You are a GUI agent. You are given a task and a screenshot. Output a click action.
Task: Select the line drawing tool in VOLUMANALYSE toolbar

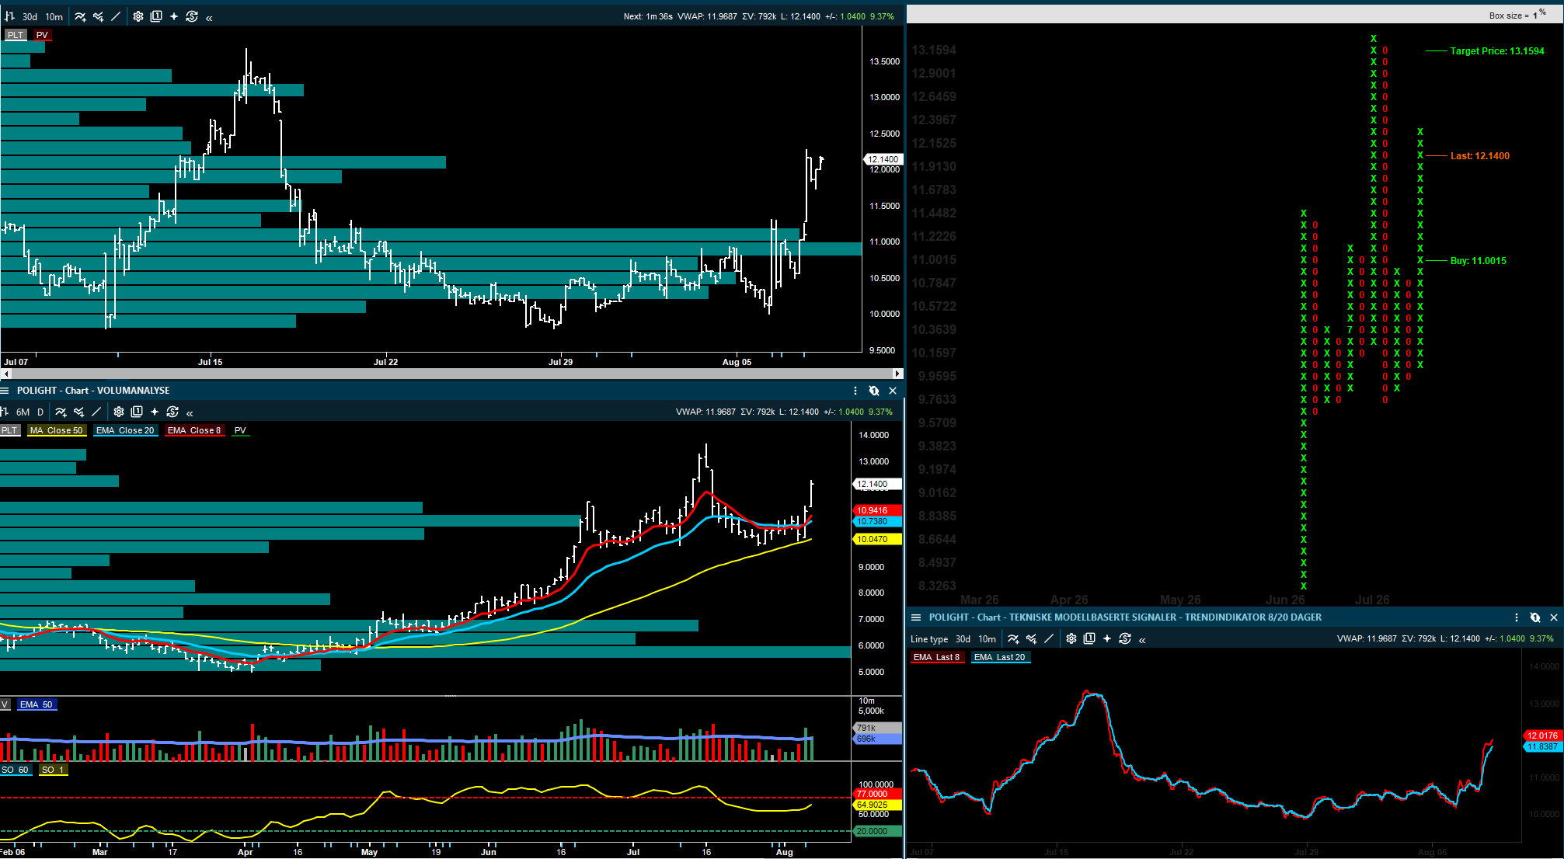point(96,412)
